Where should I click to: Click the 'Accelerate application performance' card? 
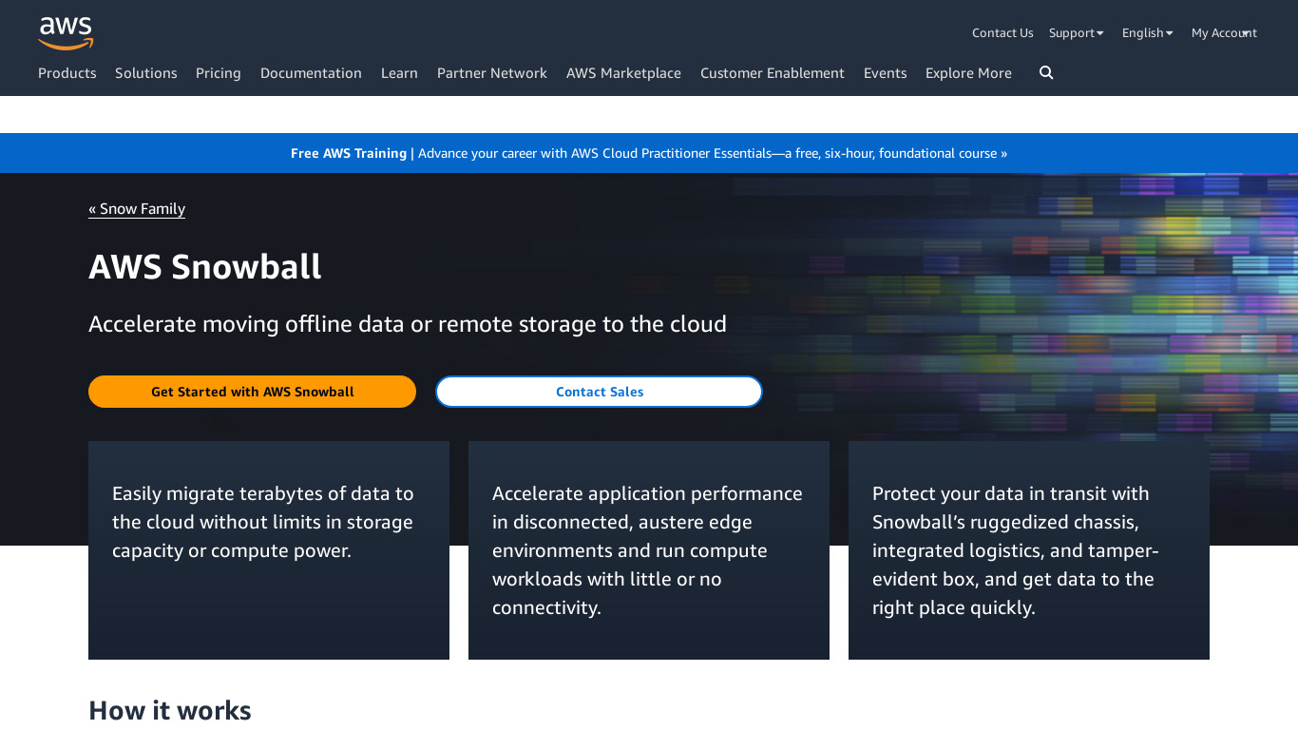[649, 550]
